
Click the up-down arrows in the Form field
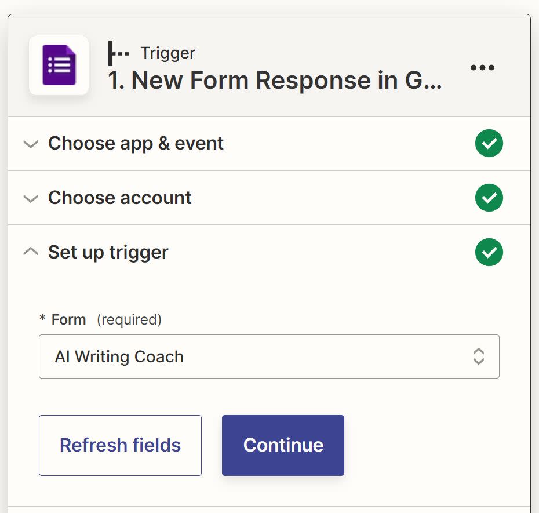(478, 356)
